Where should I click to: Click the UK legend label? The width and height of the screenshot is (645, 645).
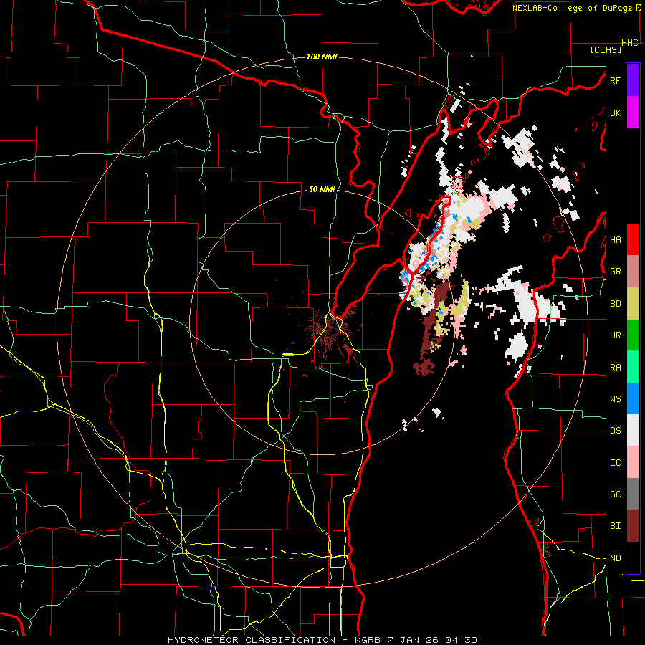[x=615, y=113]
